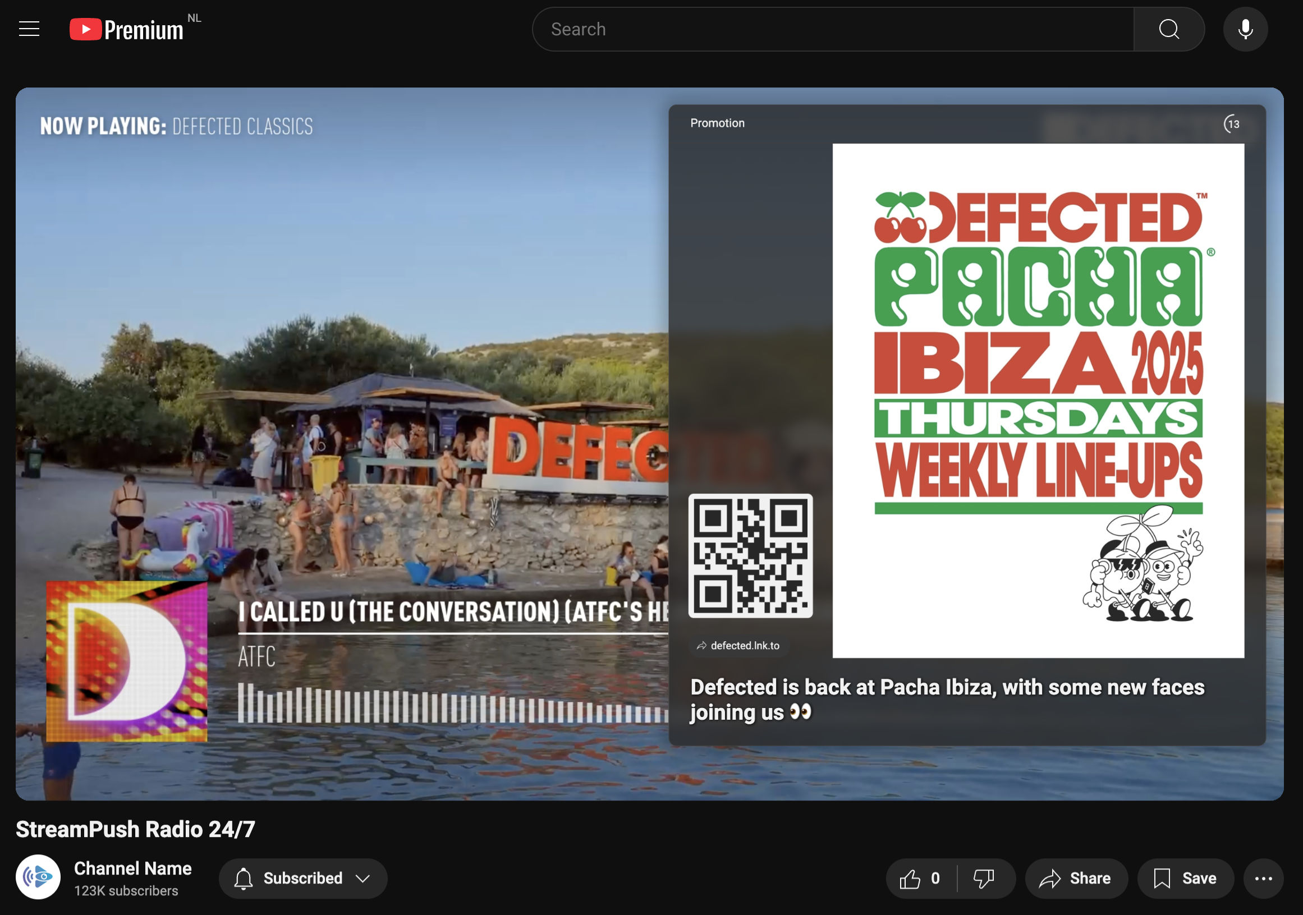Image resolution: width=1303 pixels, height=915 pixels.
Task: Click the notification bell icon
Action: point(244,879)
